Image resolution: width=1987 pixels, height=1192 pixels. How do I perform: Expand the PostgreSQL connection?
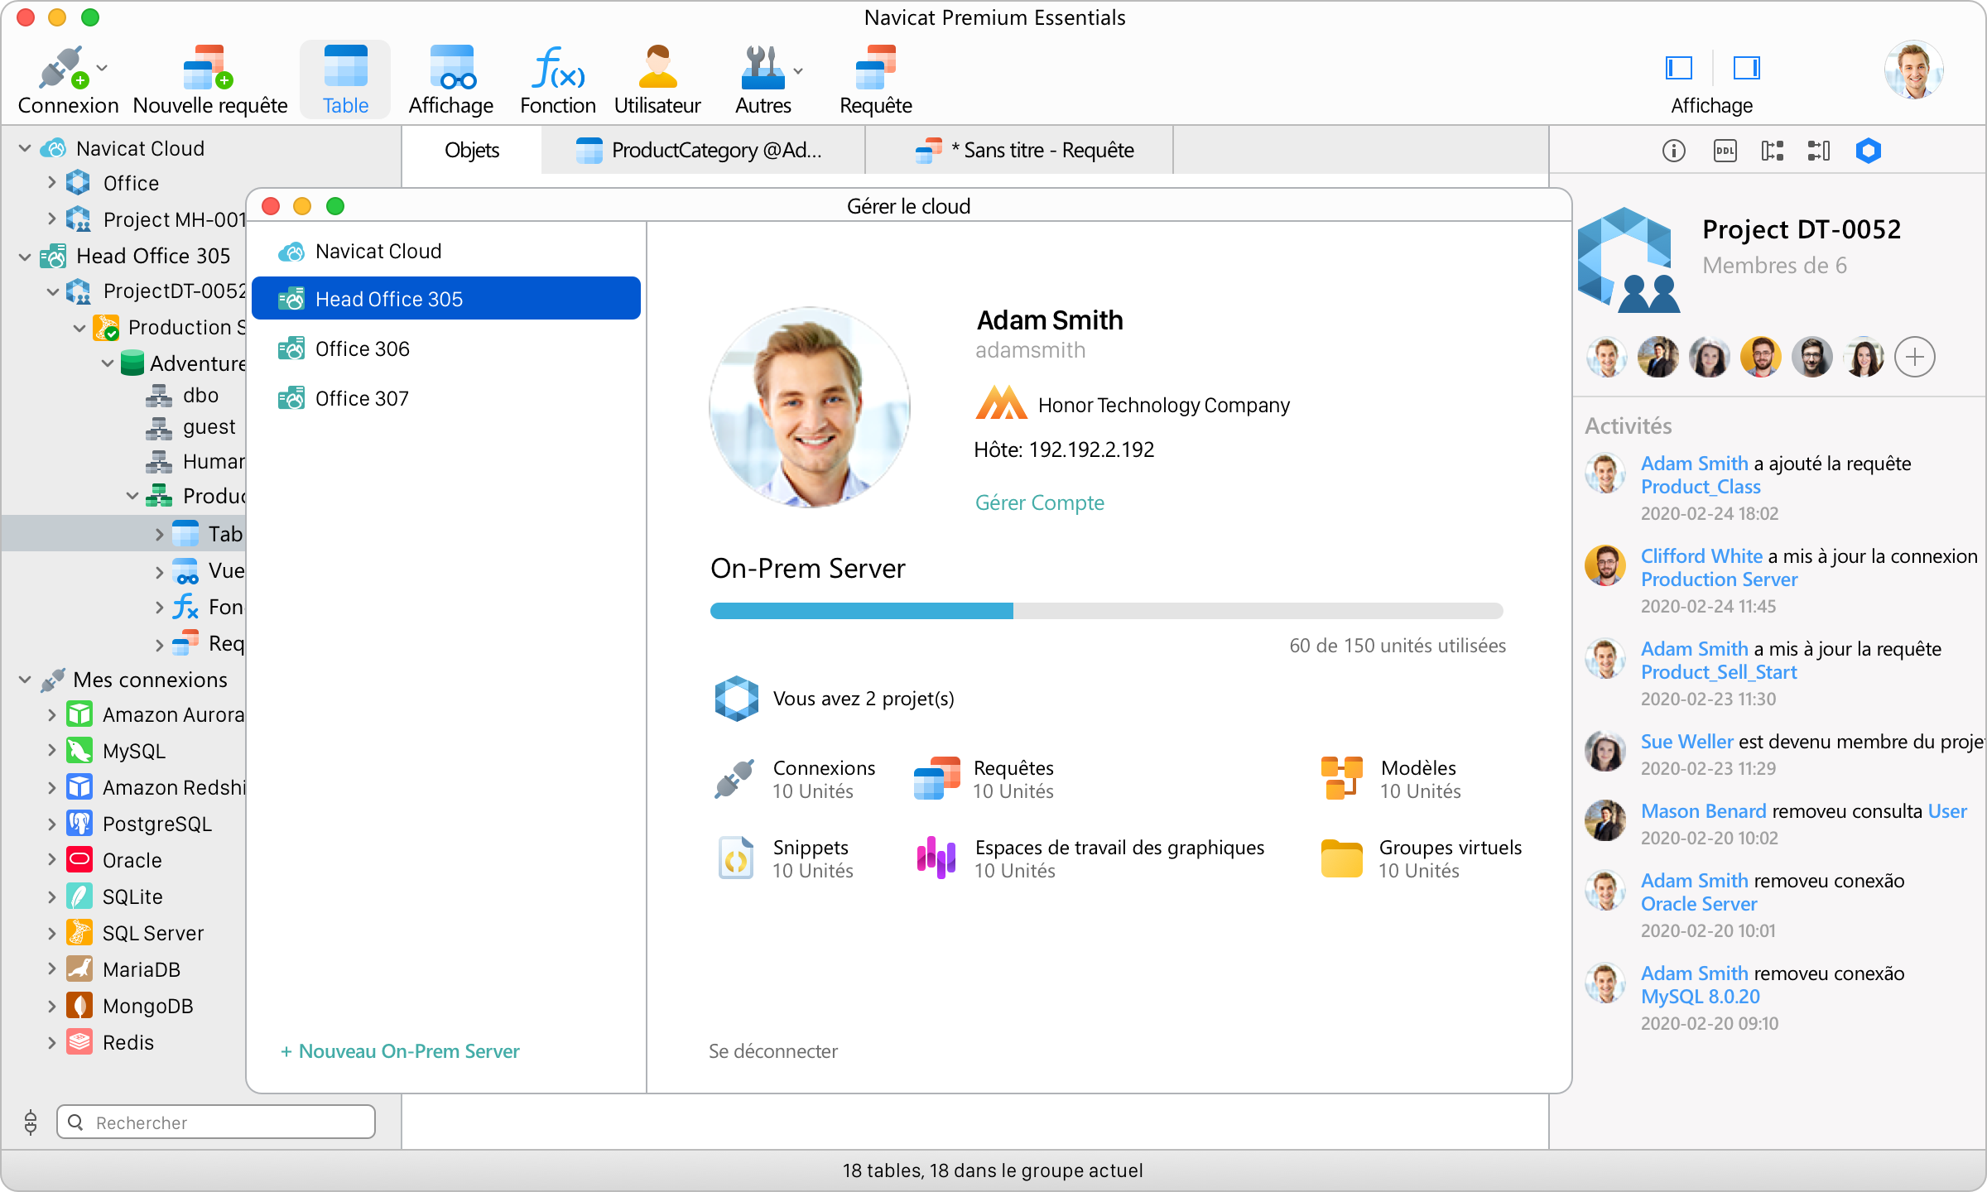(x=51, y=824)
